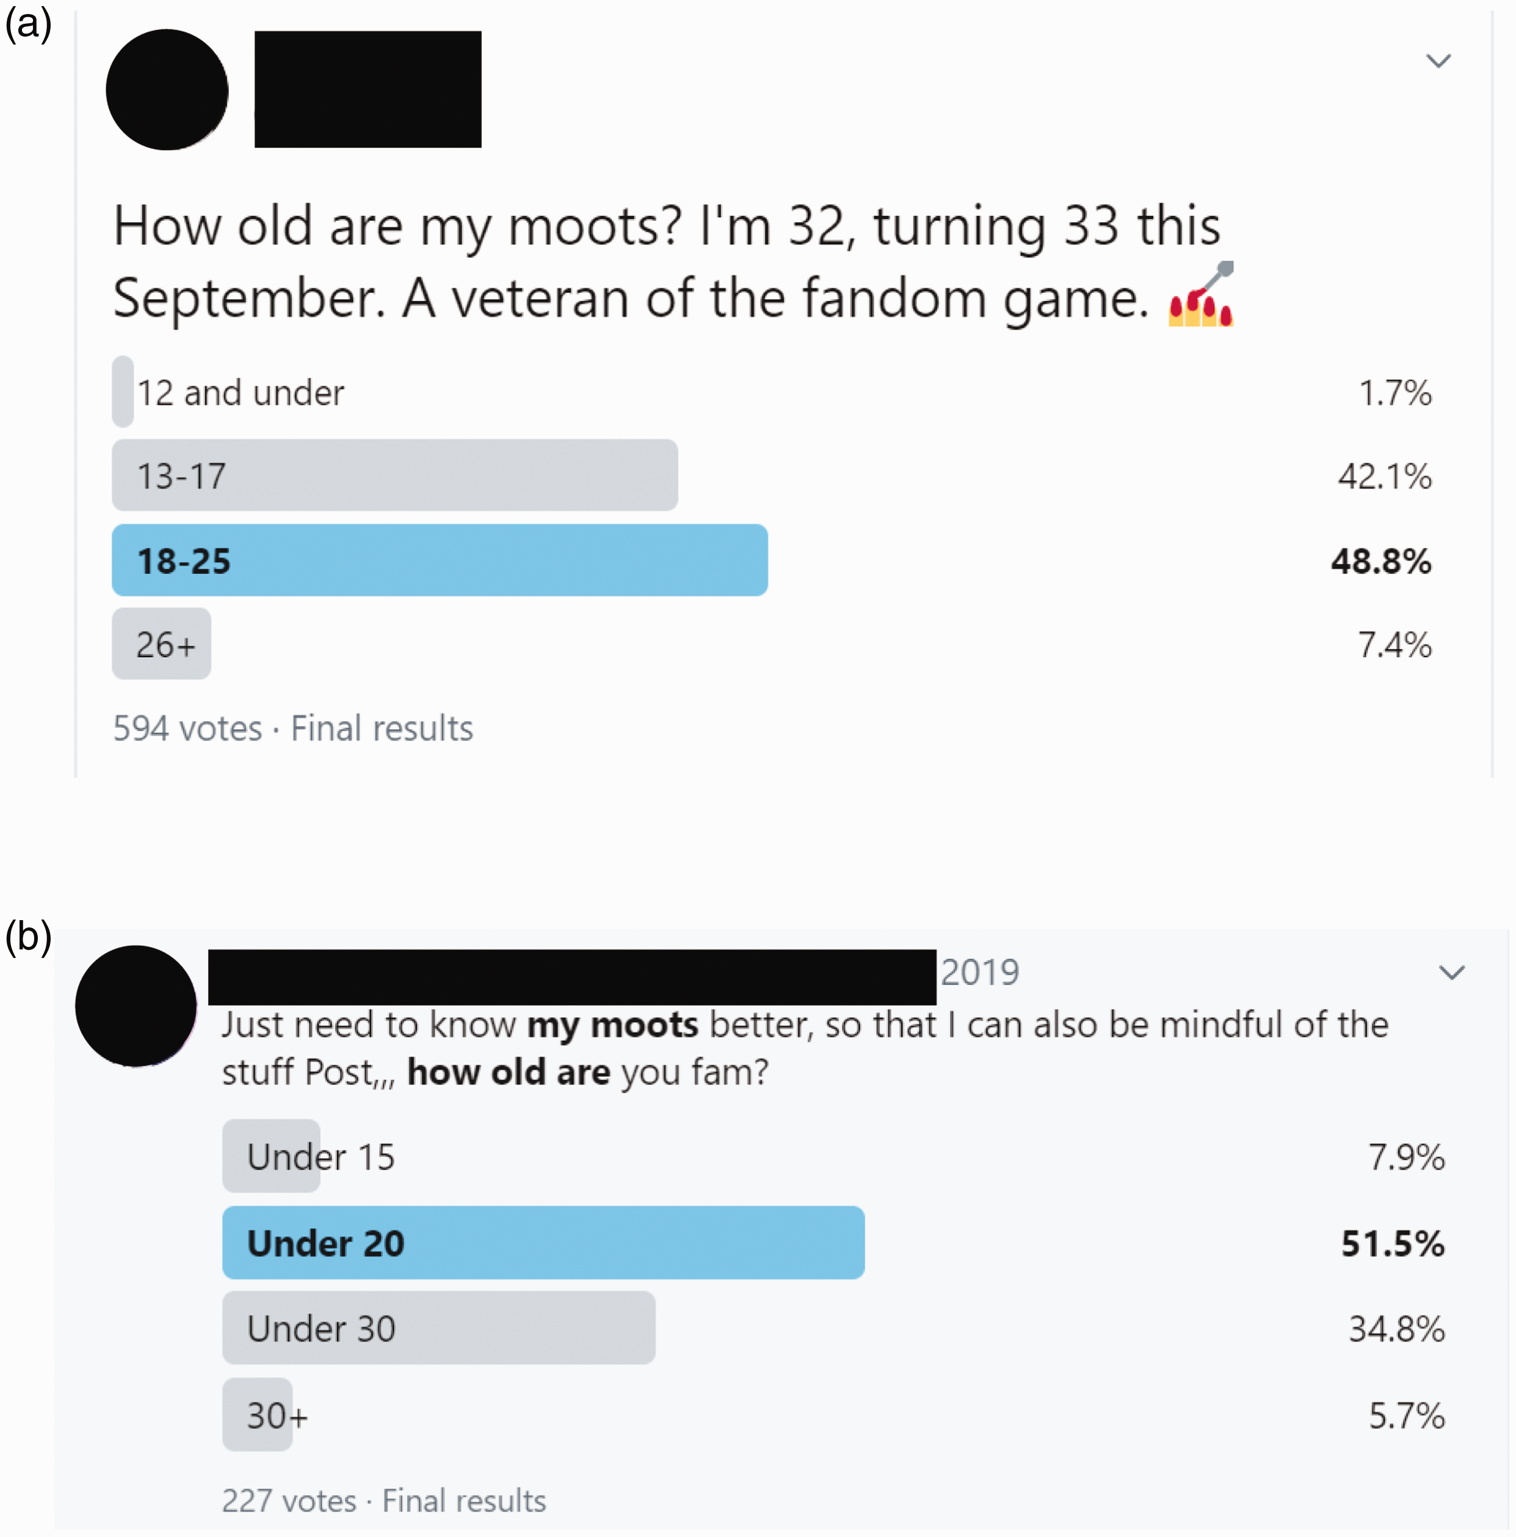The width and height of the screenshot is (1516, 1537).
Task: Click the redacted username of first tweet
Action: pyautogui.click(x=367, y=89)
